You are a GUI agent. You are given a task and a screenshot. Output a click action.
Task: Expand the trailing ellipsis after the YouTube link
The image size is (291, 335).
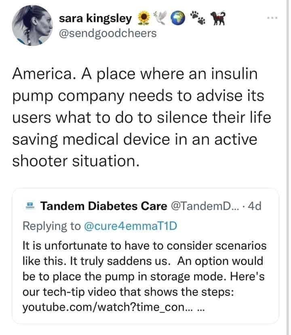(x=202, y=309)
